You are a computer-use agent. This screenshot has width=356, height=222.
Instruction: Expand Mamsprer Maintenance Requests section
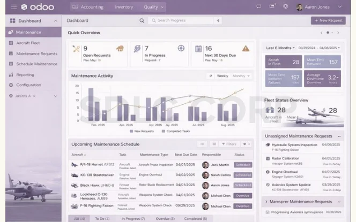pos(266,202)
